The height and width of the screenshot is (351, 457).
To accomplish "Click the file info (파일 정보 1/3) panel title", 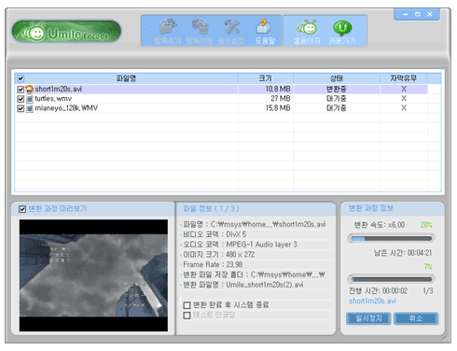I will point(211,208).
